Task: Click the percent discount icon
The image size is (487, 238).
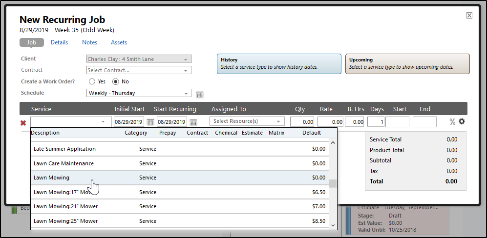Action: click(452, 122)
